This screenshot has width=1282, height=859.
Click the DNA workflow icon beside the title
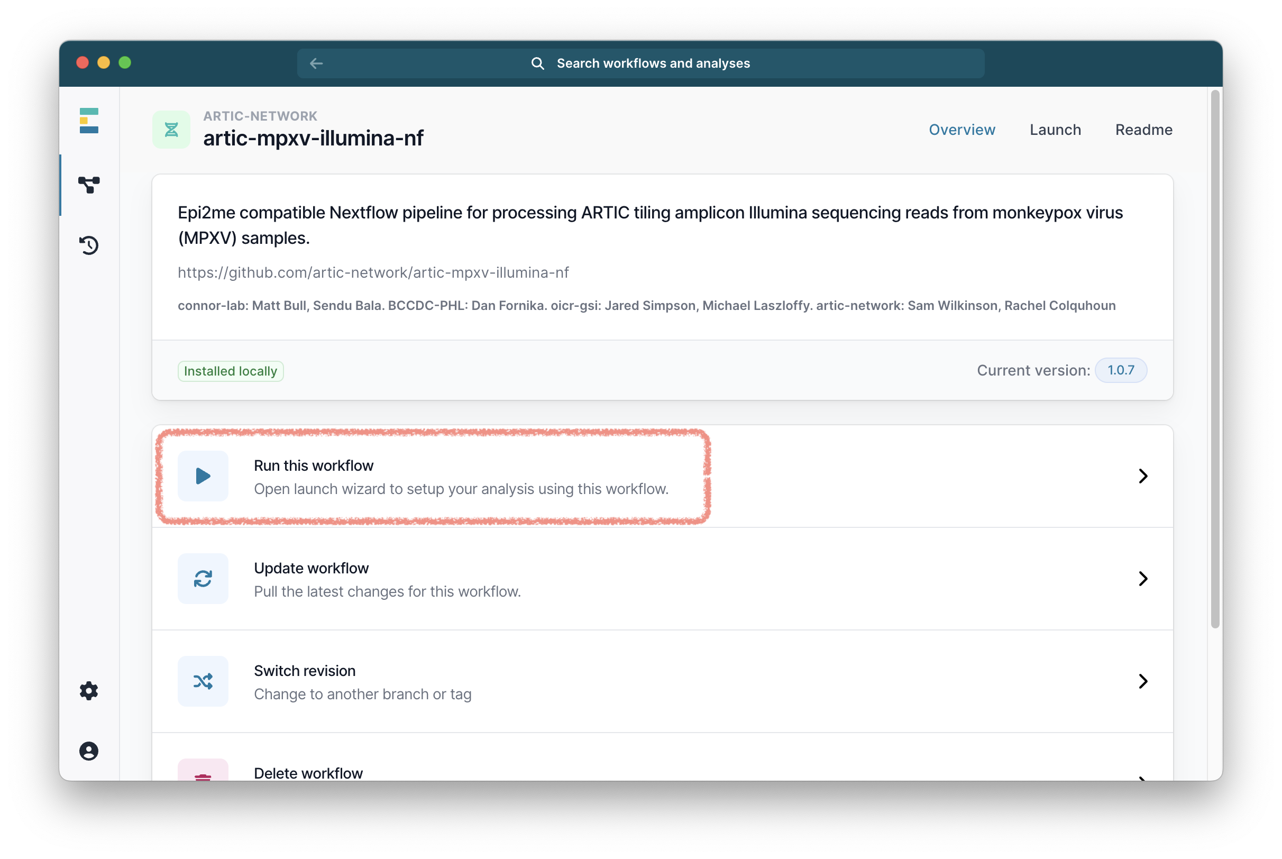171,130
